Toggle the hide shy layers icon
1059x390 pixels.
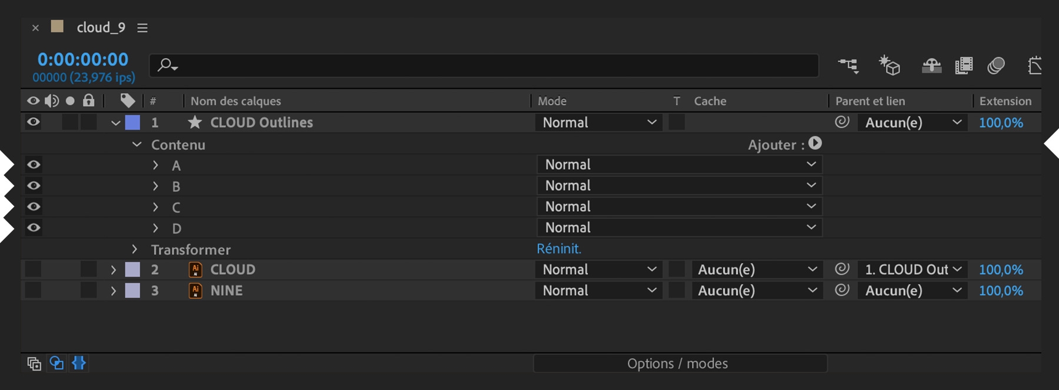931,65
